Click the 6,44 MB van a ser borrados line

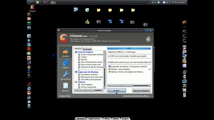127,56
